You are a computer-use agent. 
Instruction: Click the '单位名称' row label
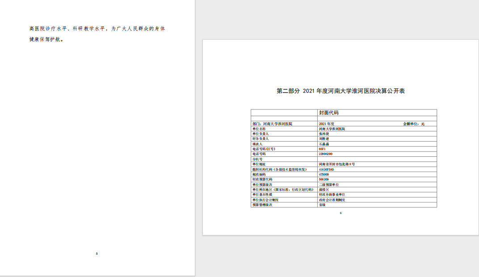259,129
